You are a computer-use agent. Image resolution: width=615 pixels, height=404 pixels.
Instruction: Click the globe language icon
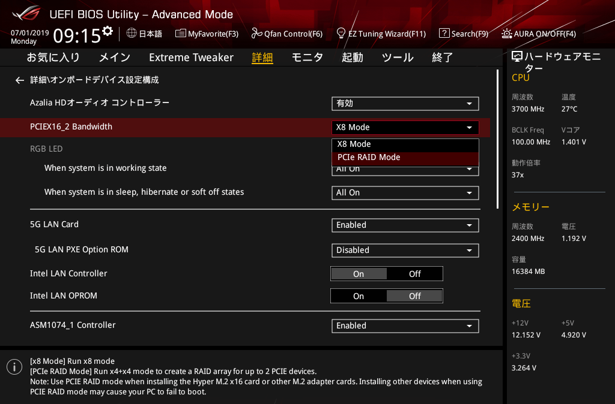132,34
